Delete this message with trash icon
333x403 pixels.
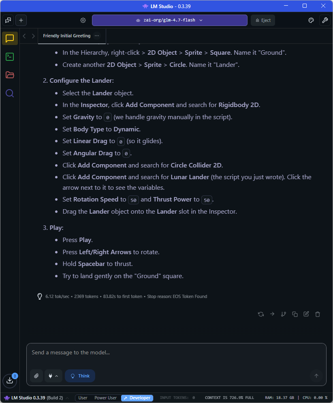[318, 314]
